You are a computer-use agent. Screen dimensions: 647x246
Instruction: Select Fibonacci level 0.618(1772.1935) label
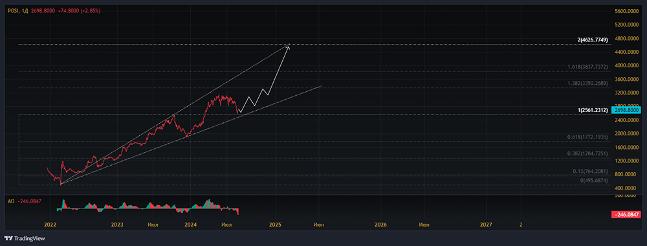[587, 137]
